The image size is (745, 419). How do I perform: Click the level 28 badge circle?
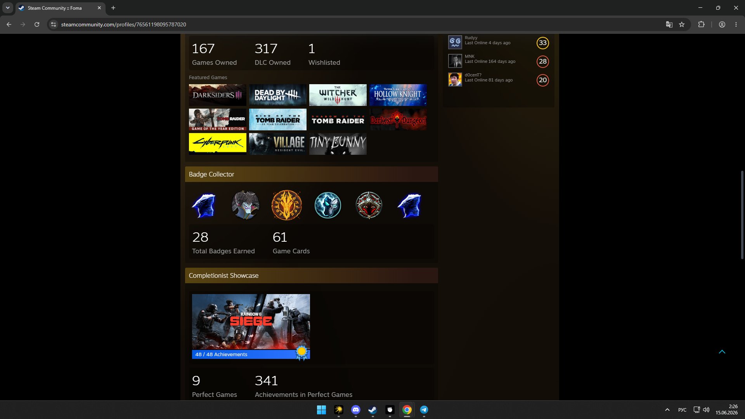point(543,61)
